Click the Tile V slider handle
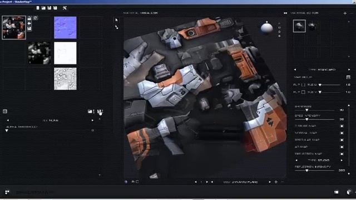356x200 pixels. tap(320, 92)
